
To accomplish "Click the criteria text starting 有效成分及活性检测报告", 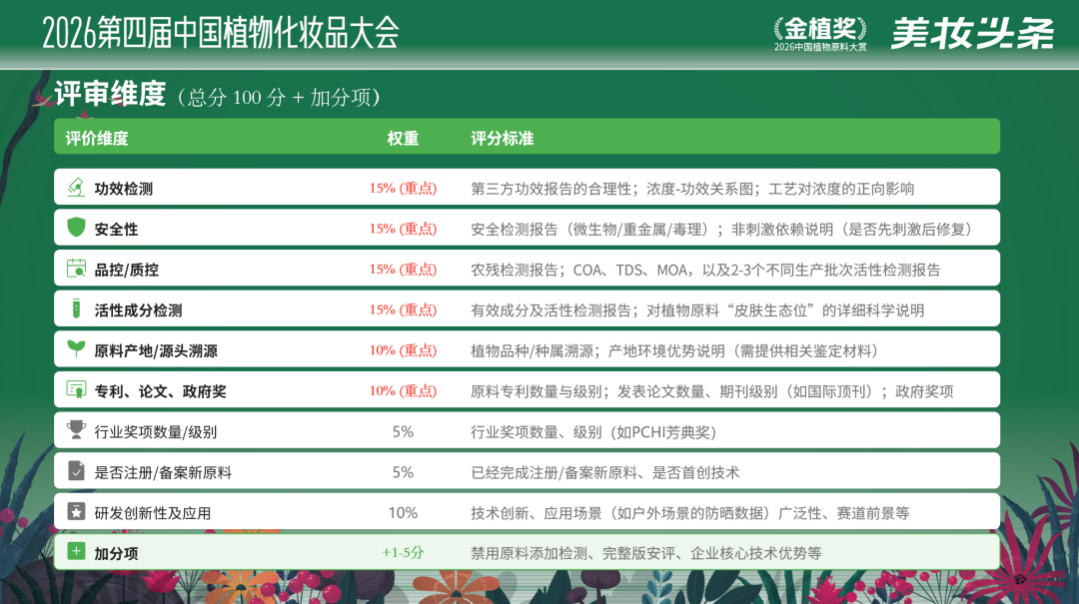I will tap(697, 310).
